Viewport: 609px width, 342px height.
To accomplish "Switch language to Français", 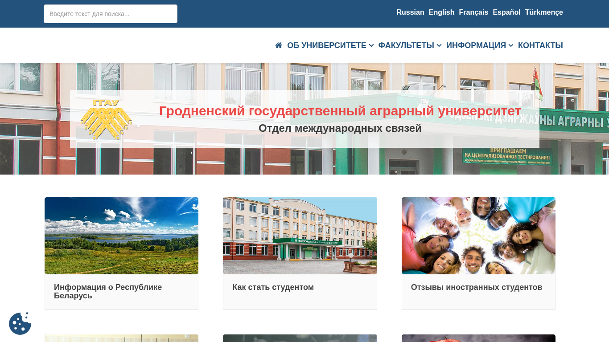I will pyautogui.click(x=473, y=12).
